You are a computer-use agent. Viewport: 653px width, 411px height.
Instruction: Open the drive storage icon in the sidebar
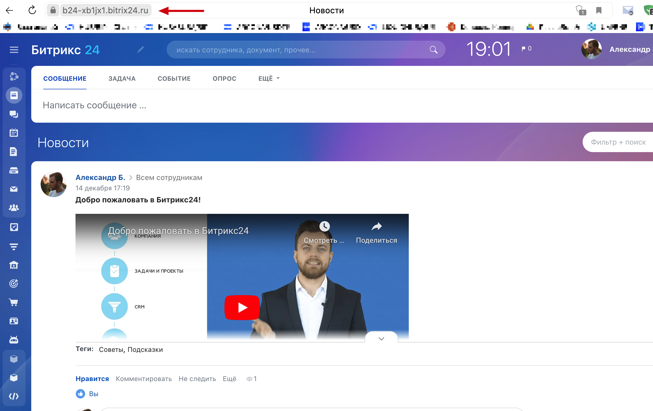(14, 170)
